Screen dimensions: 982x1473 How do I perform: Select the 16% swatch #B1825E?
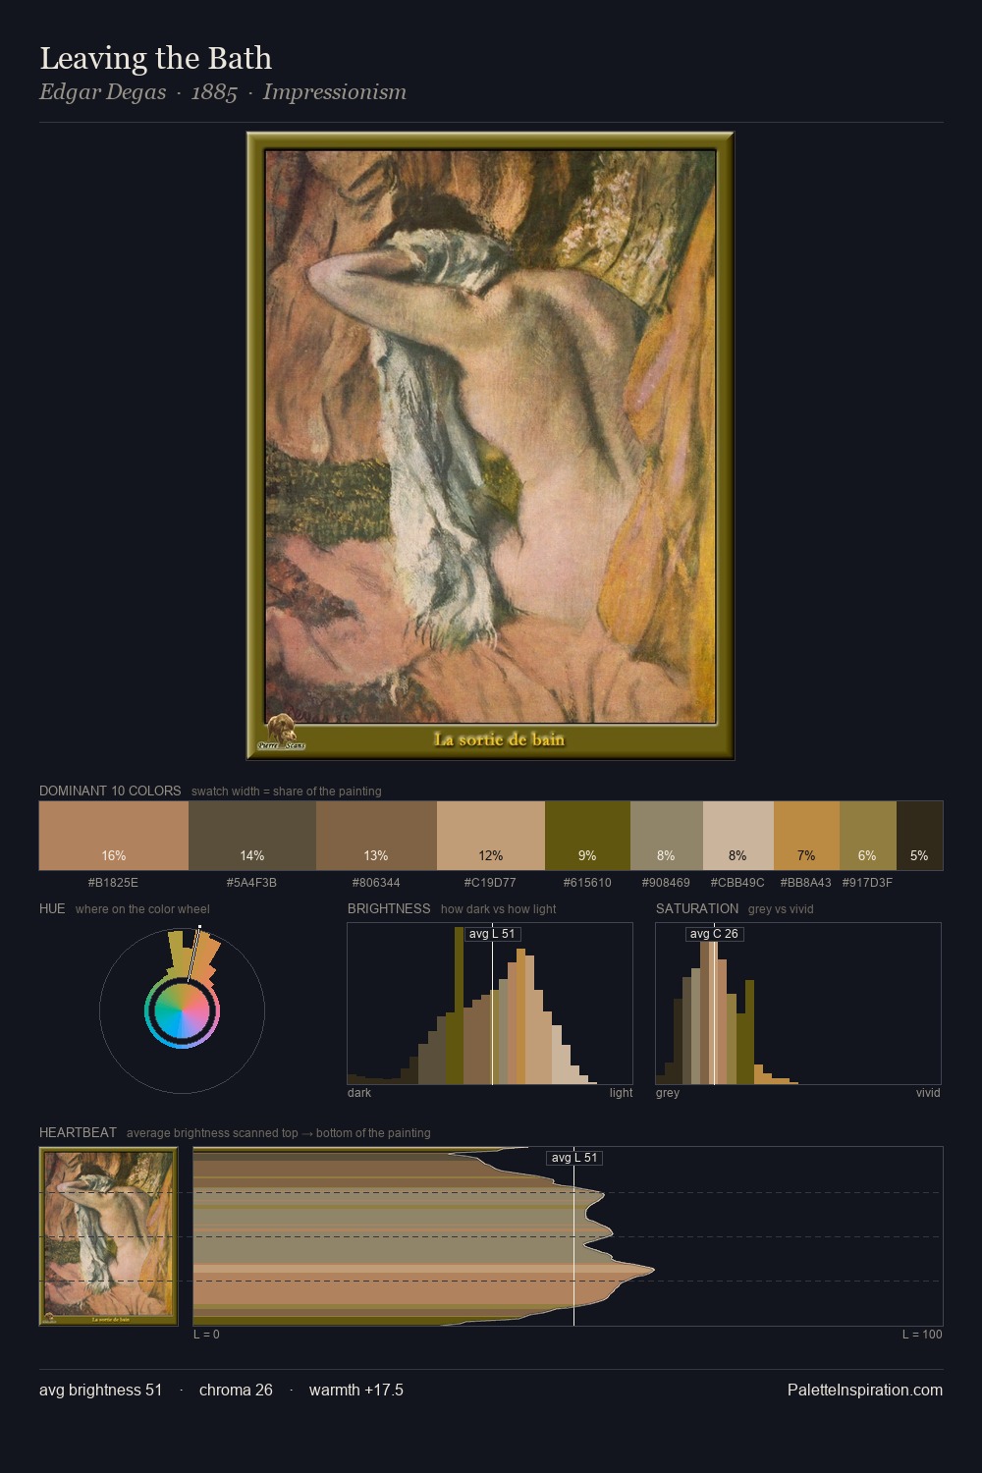[114, 836]
